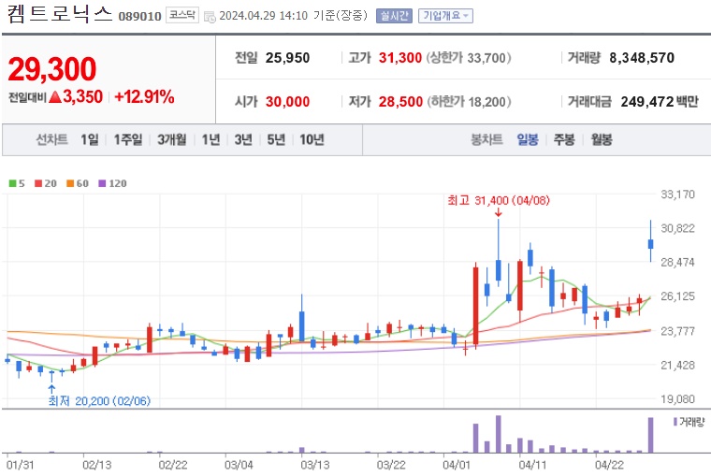This screenshot has height=476, width=711.
Task: Click the 02/13 date axis label
Action: click(x=96, y=465)
